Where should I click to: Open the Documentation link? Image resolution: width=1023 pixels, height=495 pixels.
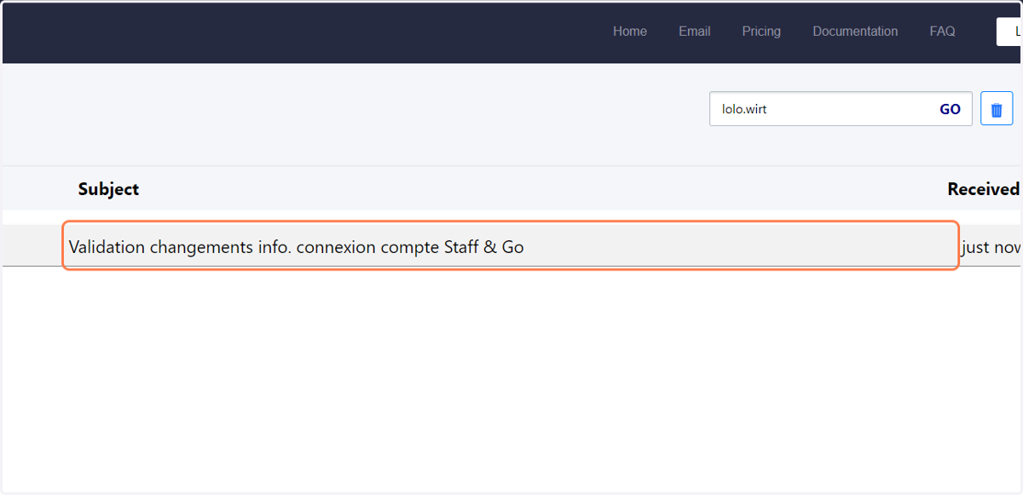tap(855, 32)
